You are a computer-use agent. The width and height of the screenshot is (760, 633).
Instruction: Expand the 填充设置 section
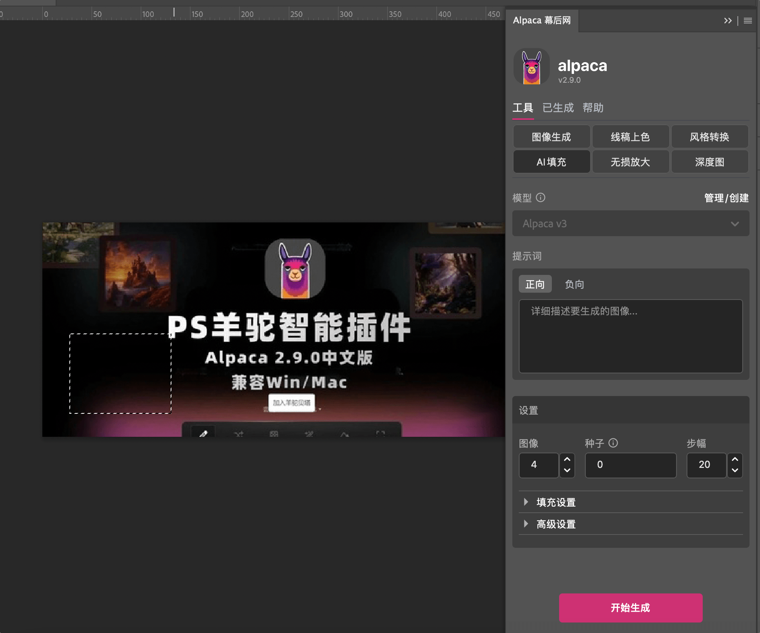(x=631, y=502)
